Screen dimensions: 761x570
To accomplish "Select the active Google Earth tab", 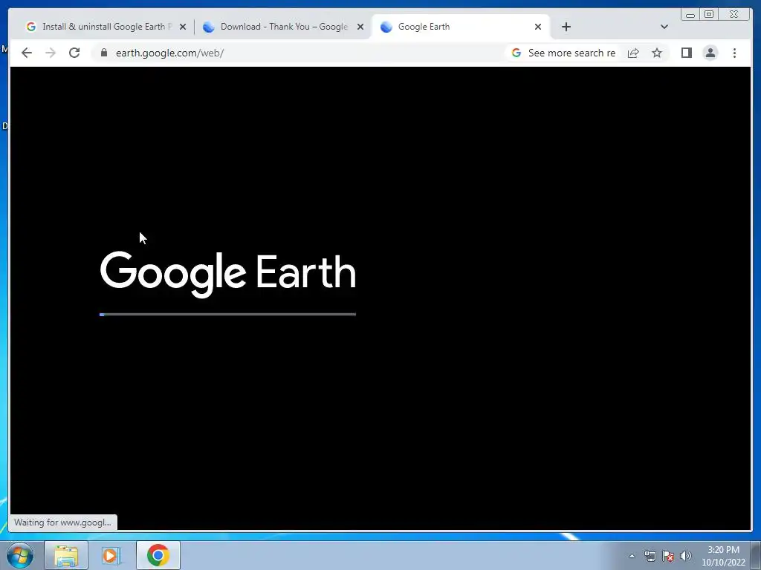I will 461,27.
